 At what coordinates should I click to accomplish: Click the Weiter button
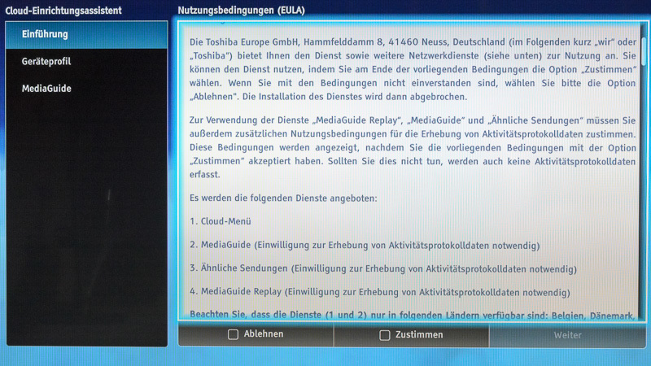pos(567,335)
